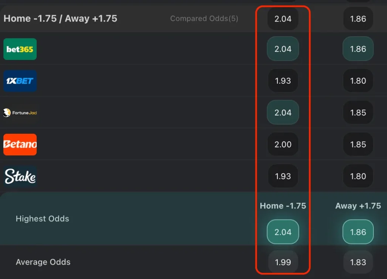The image size is (387, 279).
Task: Toggle Stake's home odds 1.93
Action: point(283,176)
